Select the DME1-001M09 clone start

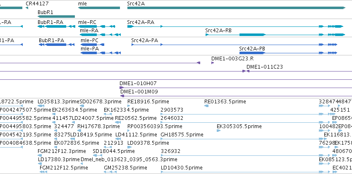pos(122,96)
